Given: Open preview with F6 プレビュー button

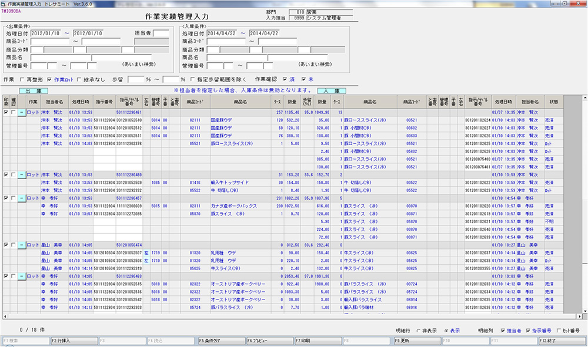Looking at the screenshot, I should (270, 341).
